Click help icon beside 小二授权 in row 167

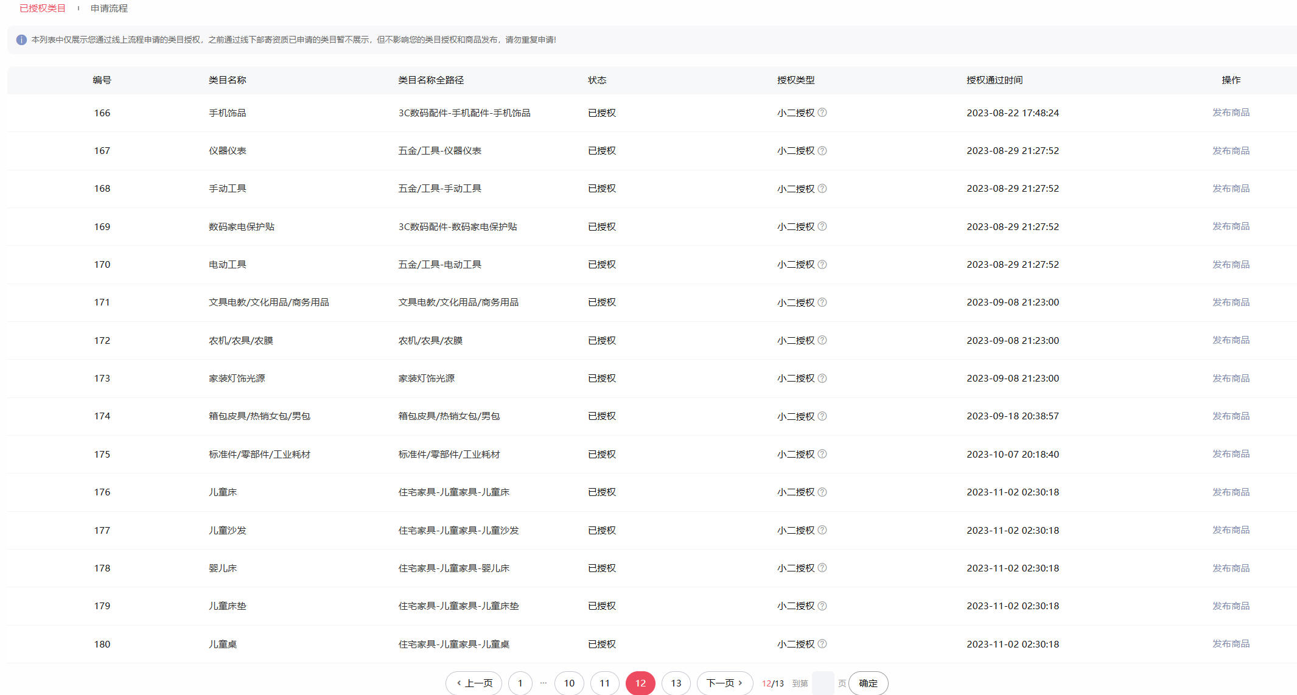click(822, 150)
